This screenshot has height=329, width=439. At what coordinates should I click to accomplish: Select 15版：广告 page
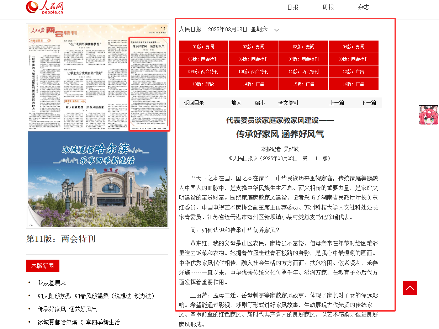[303, 84]
